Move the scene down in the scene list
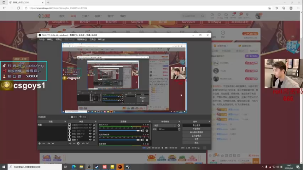The height and width of the screenshot is (170, 303). (53, 144)
